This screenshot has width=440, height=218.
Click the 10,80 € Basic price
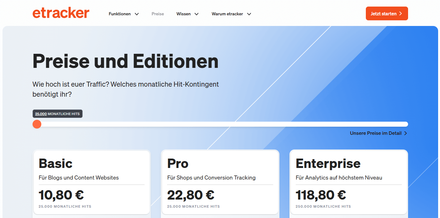61,195
